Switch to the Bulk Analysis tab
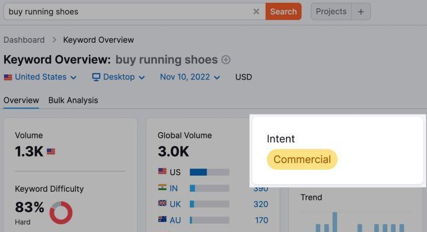 pos(74,100)
